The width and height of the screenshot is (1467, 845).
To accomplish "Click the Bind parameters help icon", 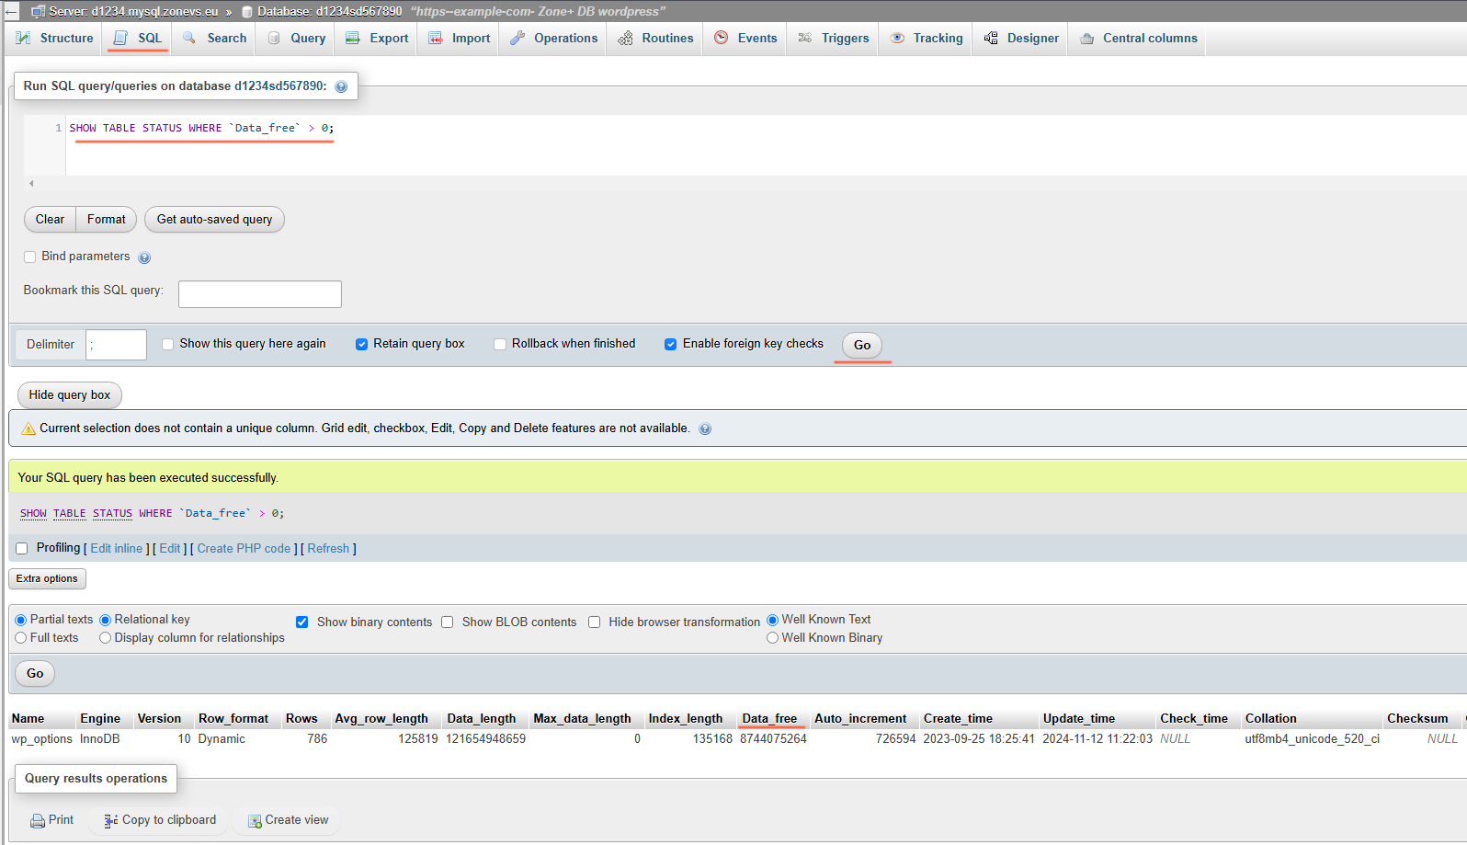I will (x=144, y=257).
